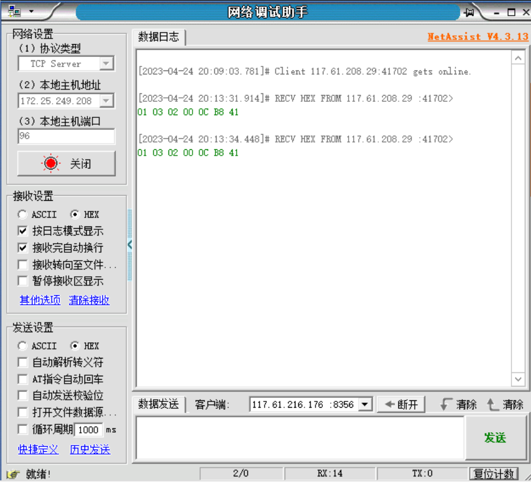Switch to the 数据发送 tab
The height and width of the screenshot is (482, 531).
[158, 404]
